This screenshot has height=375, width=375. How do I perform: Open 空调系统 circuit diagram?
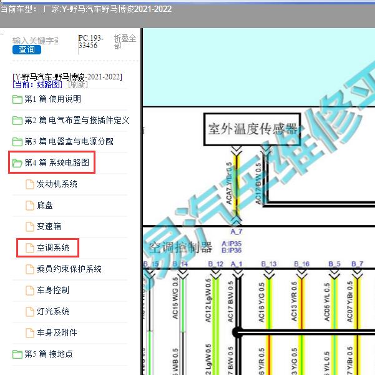53,247
